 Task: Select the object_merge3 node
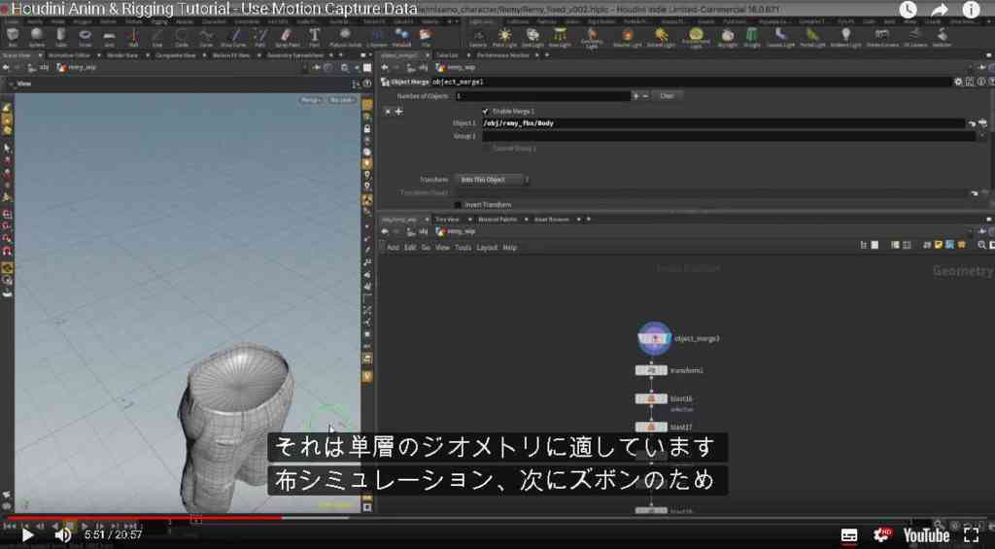tap(654, 338)
